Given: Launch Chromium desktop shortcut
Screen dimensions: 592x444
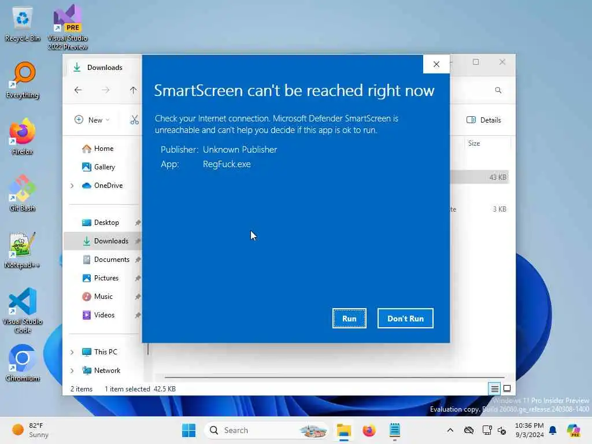Looking at the screenshot, I should click(23, 363).
